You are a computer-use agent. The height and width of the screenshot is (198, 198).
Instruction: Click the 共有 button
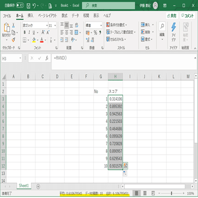[x=172, y=16]
